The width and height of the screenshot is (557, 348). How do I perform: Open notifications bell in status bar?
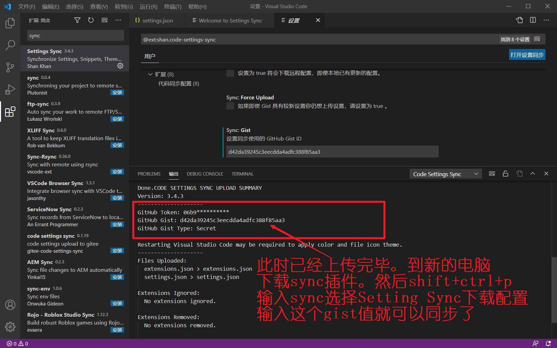coord(548,344)
